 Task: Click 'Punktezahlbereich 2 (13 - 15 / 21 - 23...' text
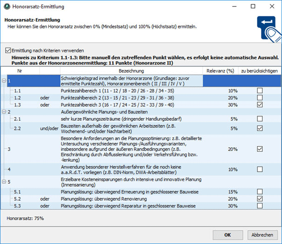[x=117, y=98]
